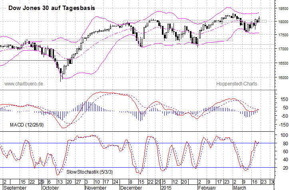
Task: Click the date label 3 in November
Action: (x=87, y=182)
